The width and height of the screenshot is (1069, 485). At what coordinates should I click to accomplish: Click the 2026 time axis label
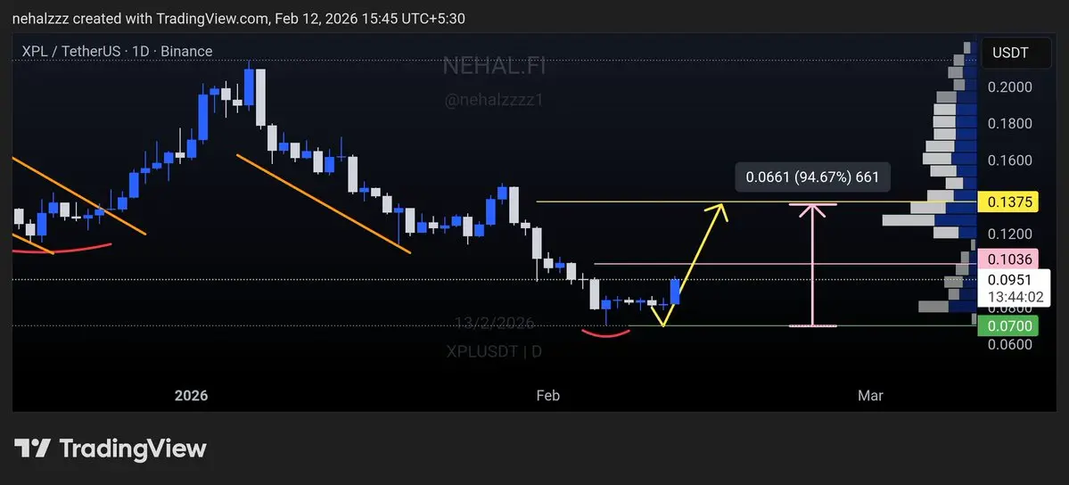coord(191,396)
